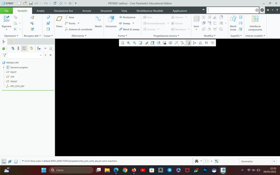
Task: Expand the Elementi progetto tree node
Action: pos(3,67)
